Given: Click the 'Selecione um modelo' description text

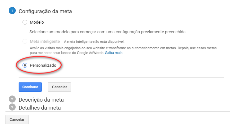Looking at the screenshot, I should click(108, 32).
